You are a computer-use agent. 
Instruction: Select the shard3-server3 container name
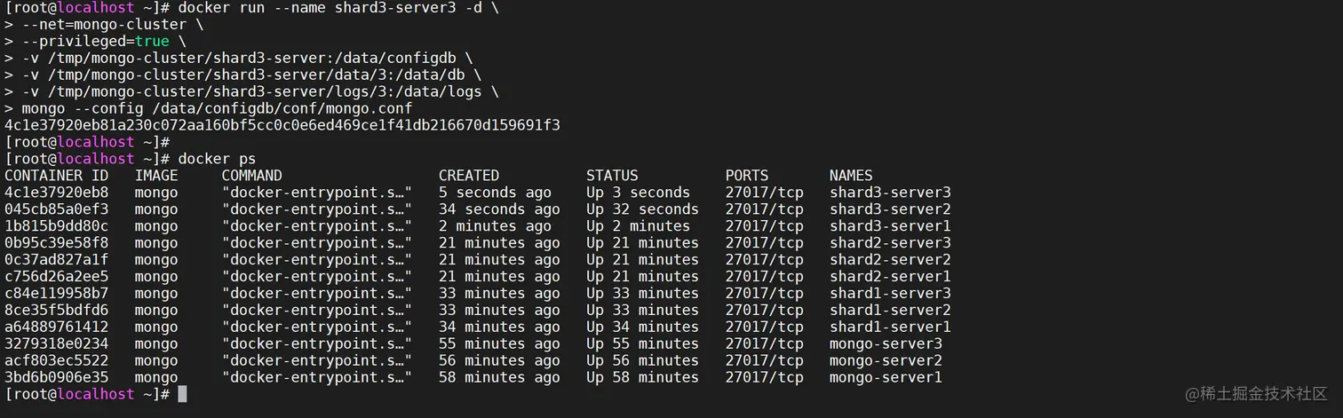[x=890, y=193]
